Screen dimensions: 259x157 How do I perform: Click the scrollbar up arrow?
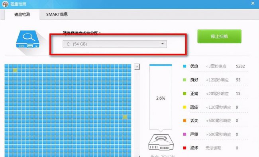(x=137, y=67)
